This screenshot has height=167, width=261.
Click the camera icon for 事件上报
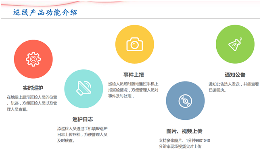(x=135, y=44)
